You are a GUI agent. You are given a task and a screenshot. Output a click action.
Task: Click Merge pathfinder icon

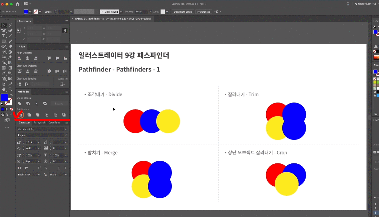38,115
